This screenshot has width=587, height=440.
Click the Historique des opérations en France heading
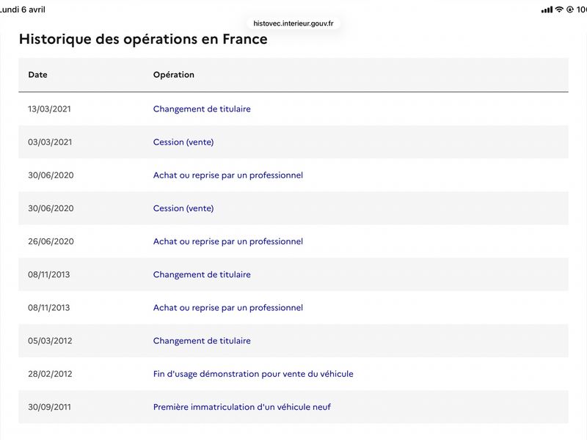pos(143,40)
